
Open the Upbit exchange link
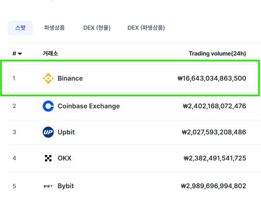point(66,132)
